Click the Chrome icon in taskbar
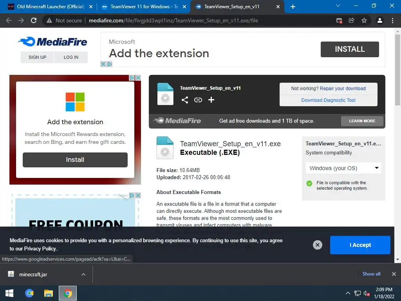Viewport: 401px width, 301px height. (68, 293)
